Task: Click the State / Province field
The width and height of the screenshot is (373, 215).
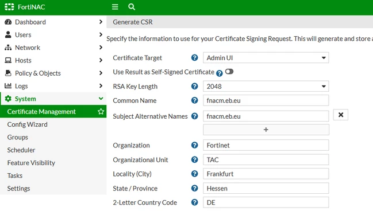Action: click(x=266, y=188)
